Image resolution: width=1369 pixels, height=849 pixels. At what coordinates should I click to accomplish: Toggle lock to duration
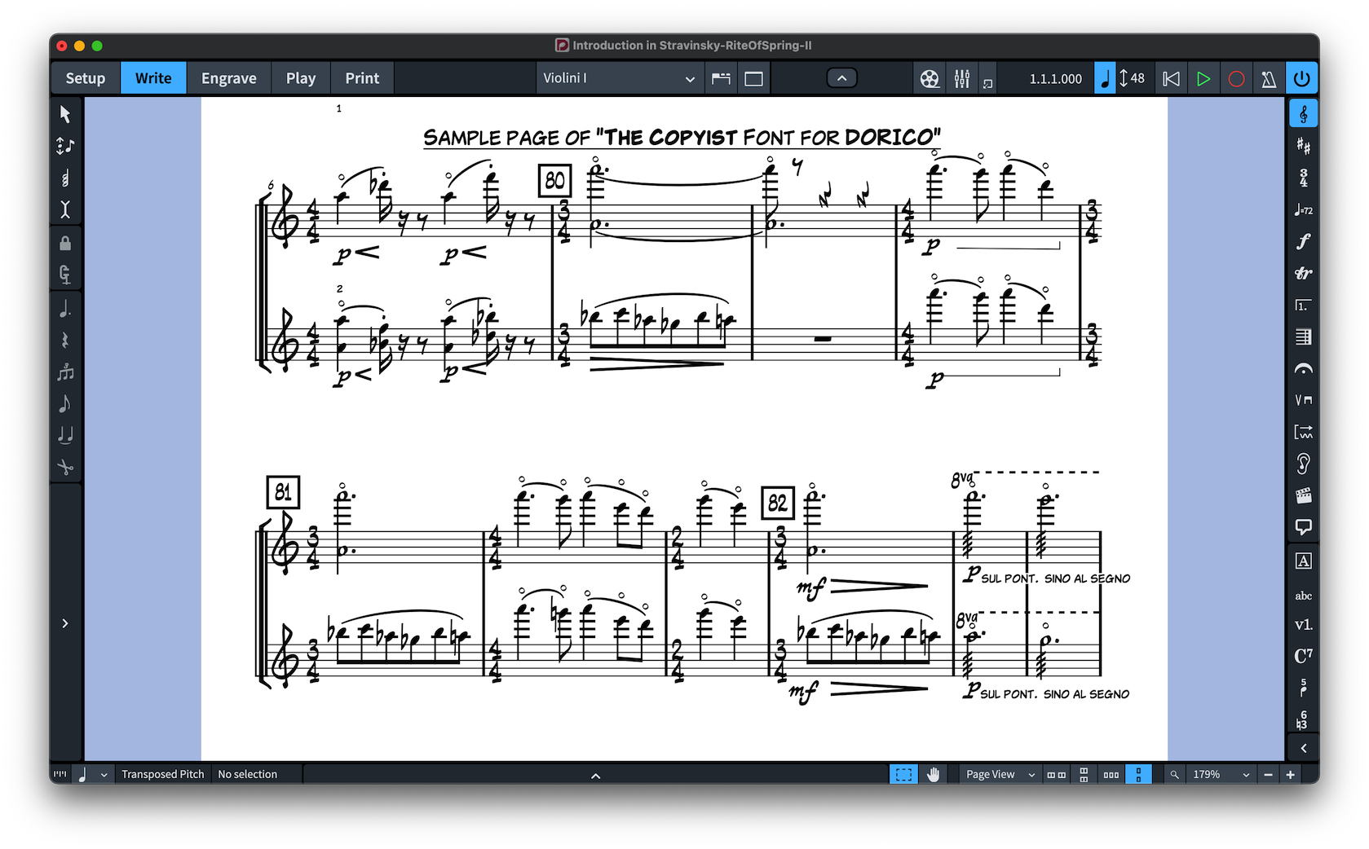[x=65, y=243]
